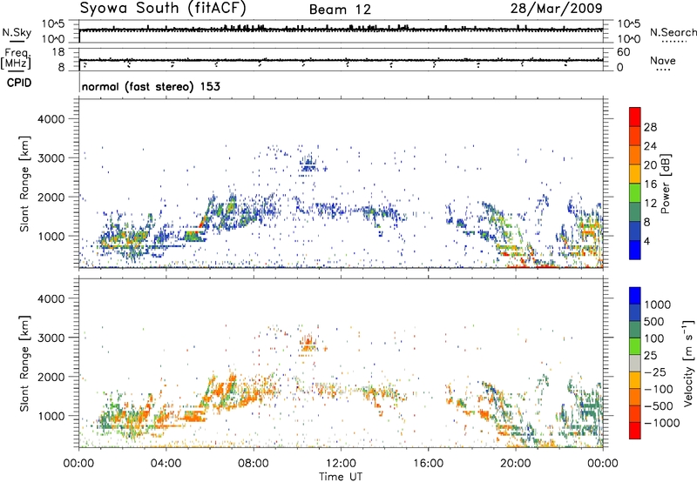Click the "4000" tick of the power panel
This screenshot has height=482, width=697.
(51, 119)
